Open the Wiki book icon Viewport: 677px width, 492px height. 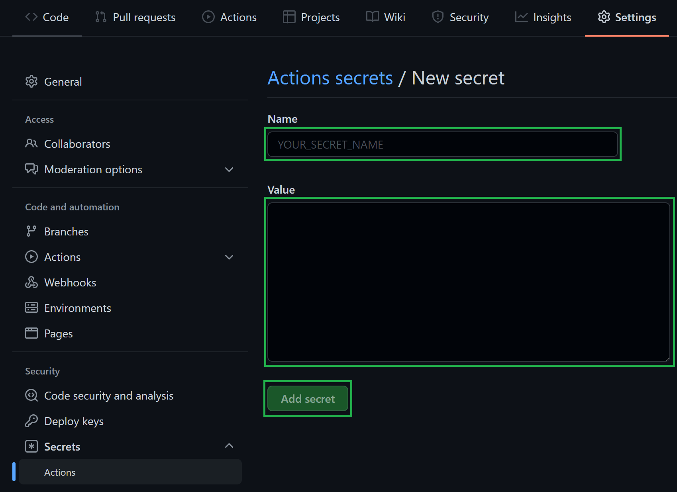pos(372,17)
